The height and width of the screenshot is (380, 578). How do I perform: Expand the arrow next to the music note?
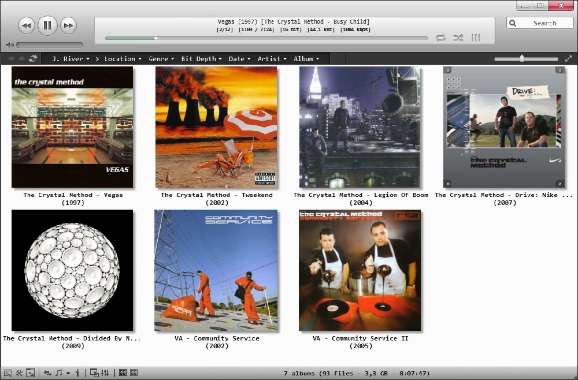click(x=68, y=374)
